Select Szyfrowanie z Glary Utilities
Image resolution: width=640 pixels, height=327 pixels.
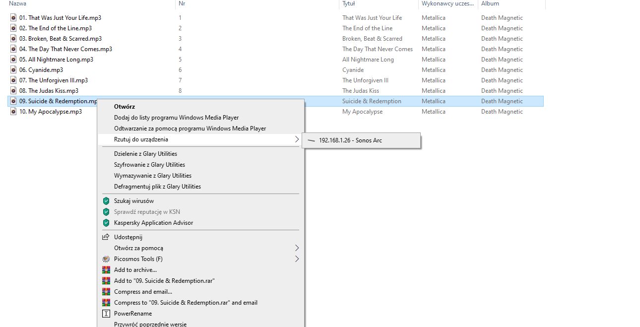click(x=149, y=165)
